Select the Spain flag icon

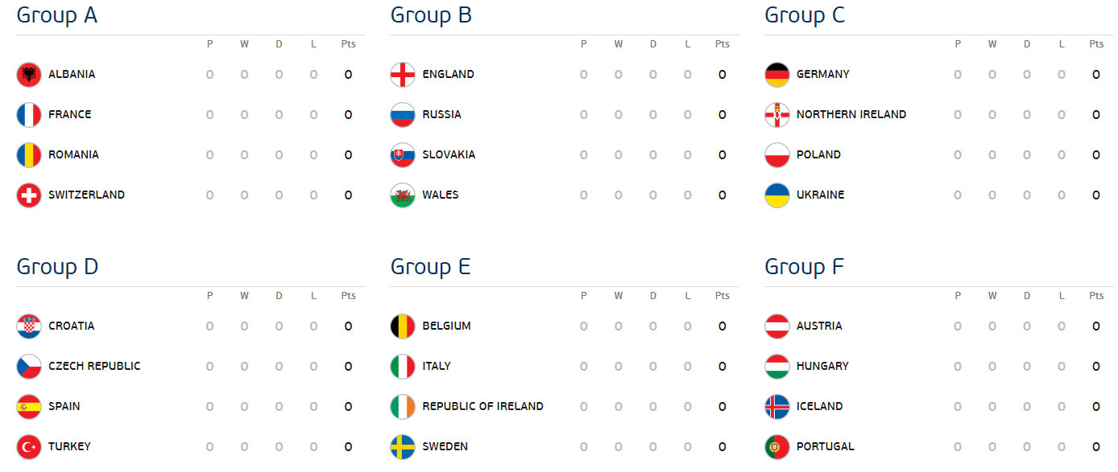pyautogui.click(x=29, y=407)
